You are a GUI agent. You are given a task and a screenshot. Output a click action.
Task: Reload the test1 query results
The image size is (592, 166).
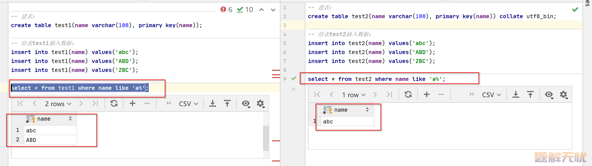tap(114, 104)
